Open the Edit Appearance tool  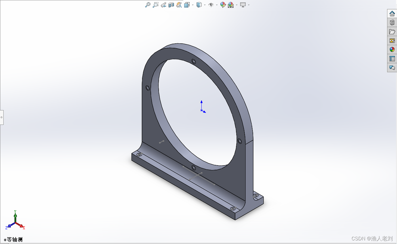223,5
